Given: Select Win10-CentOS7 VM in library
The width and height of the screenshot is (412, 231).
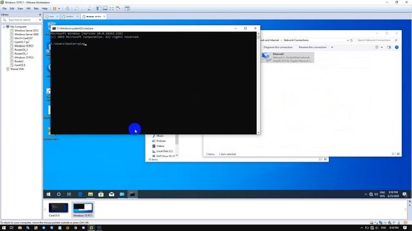Looking at the screenshot, I should click(x=23, y=38).
